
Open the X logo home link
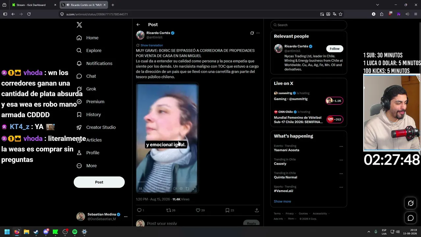[79, 25]
